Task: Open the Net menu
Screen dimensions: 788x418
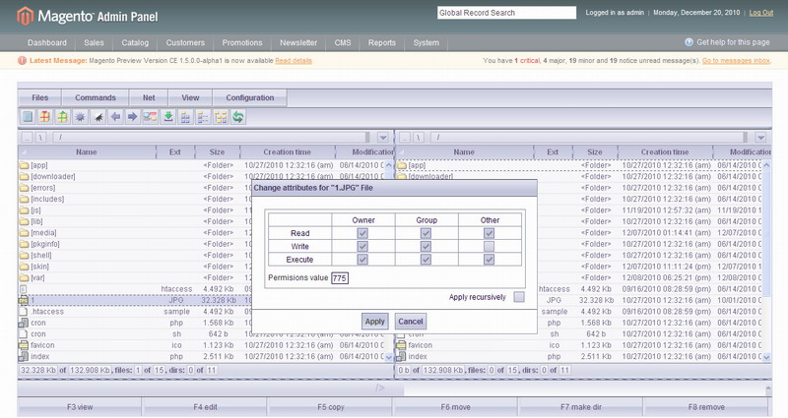Action: tap(149, 97)
